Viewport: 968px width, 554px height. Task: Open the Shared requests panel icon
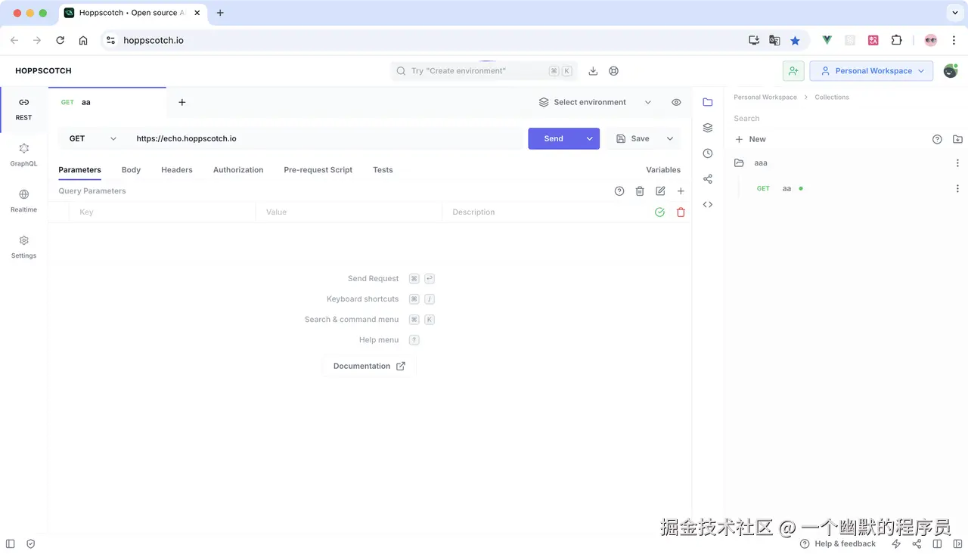pos(708,179)
